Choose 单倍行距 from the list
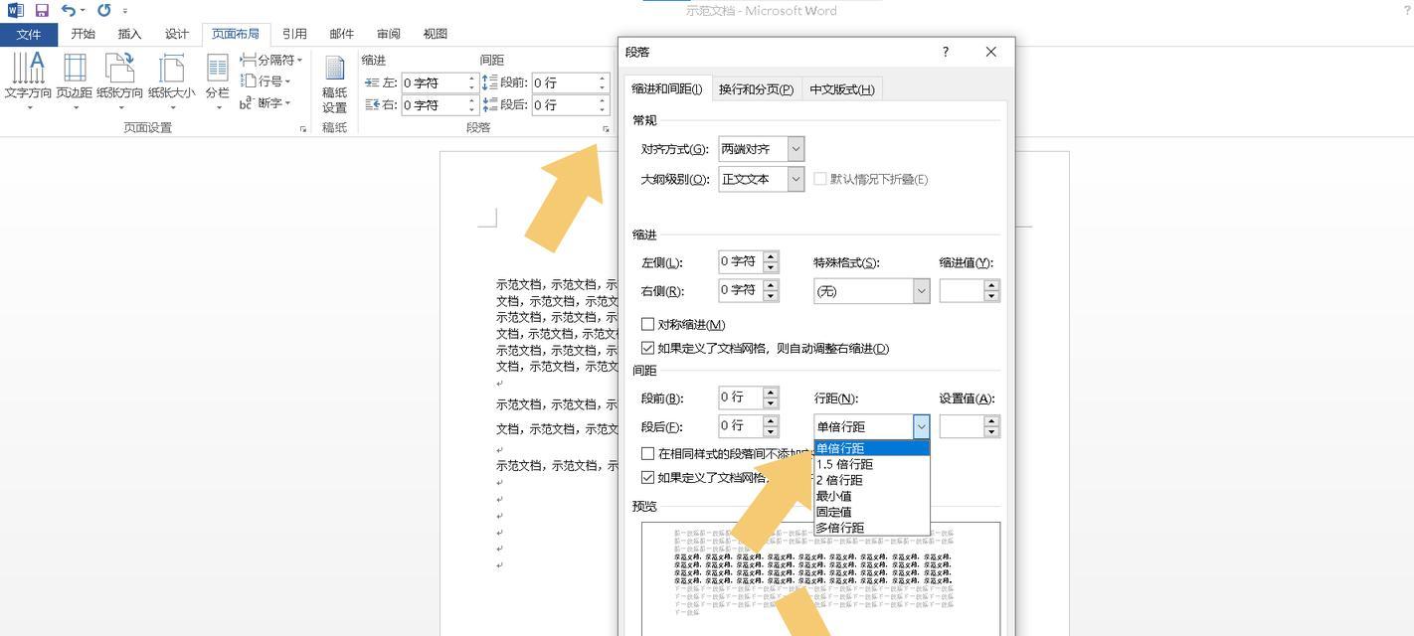Image resolution: width=1414 pixels, height=636 pixels. click(872, 448)
